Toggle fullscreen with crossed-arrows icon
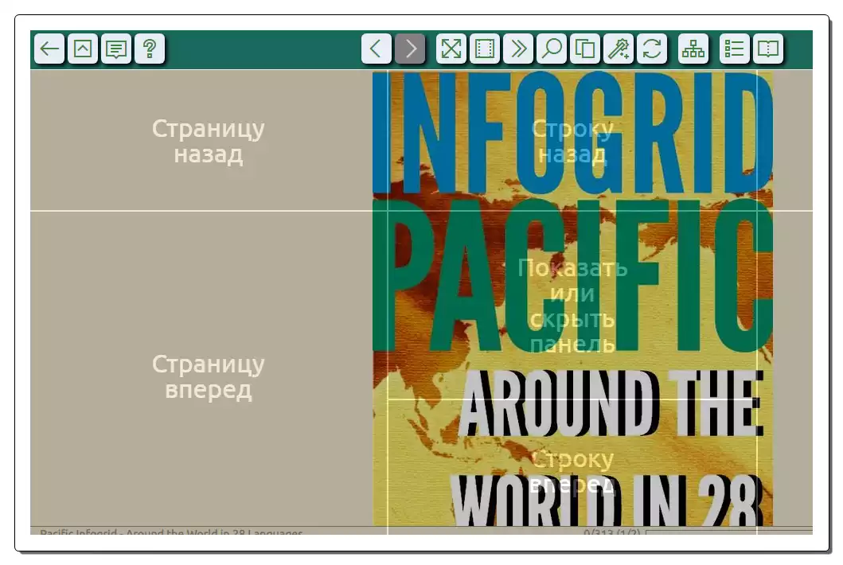The image size is (843, 565). (x=451, y=49)
